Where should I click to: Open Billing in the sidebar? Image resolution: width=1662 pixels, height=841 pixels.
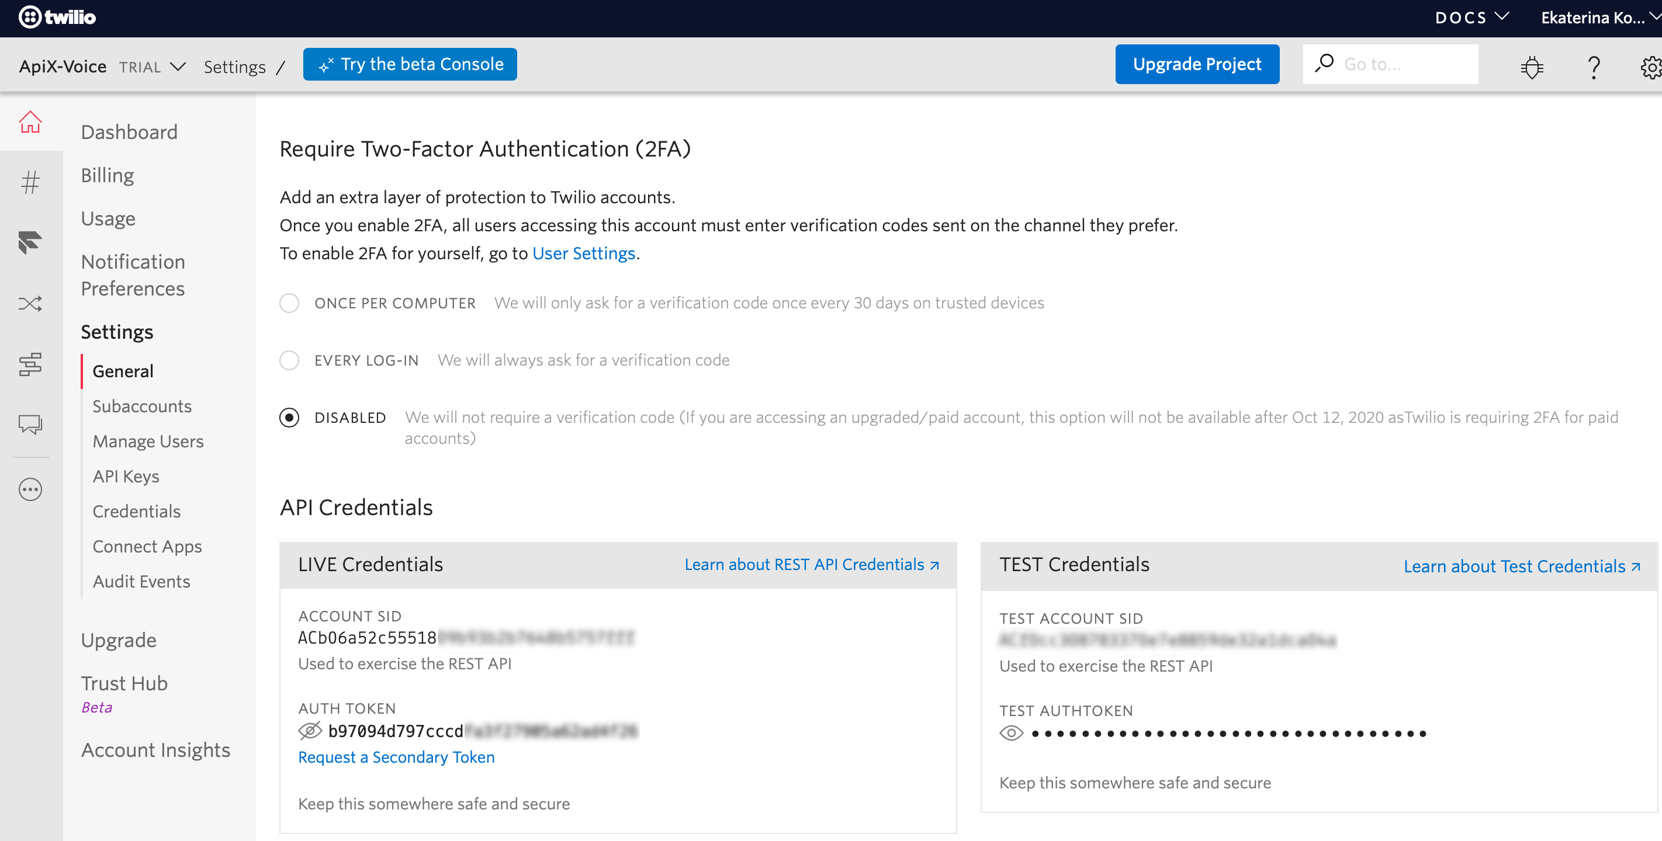(107, 175)
